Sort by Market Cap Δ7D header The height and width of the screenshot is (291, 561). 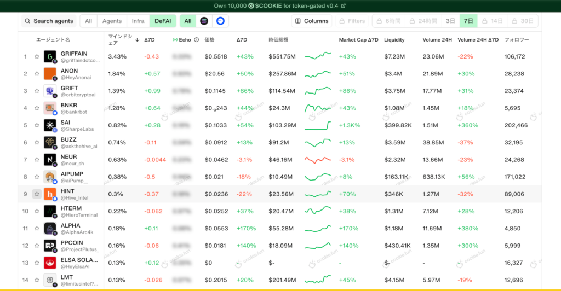358,40
